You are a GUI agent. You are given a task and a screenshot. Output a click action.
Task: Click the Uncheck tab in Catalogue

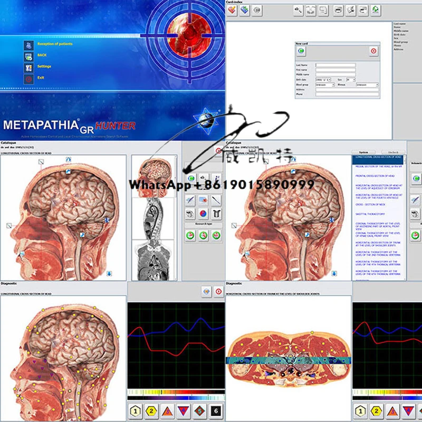tap(393, 151)
